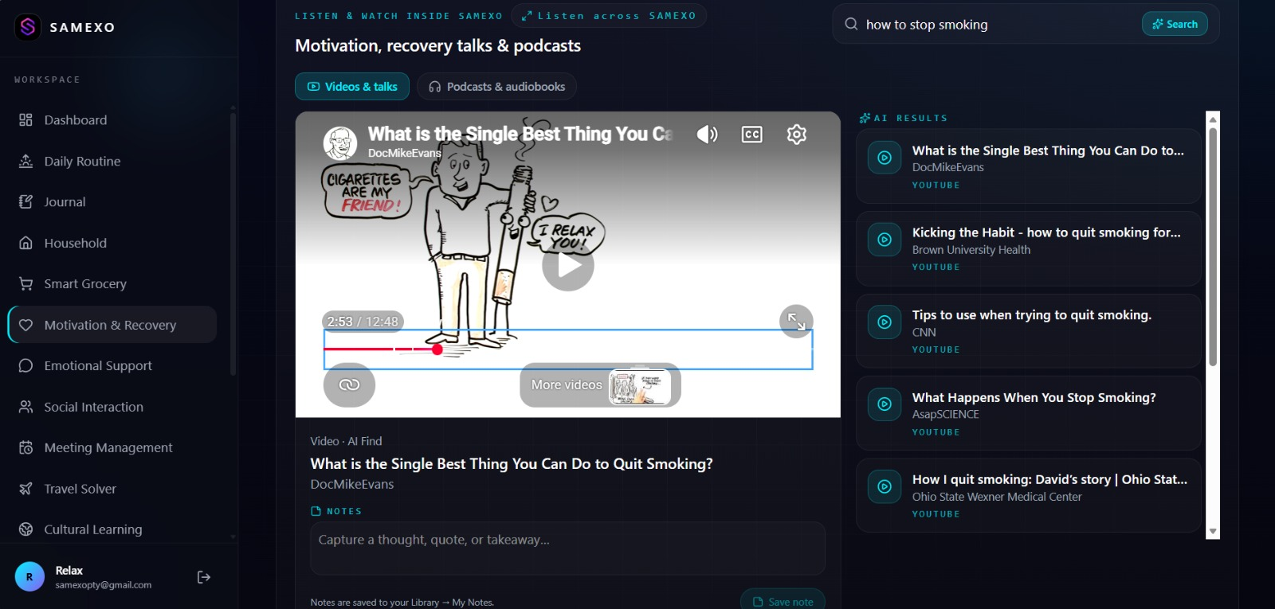Open How I quit smoking David's story
Screen dimensions: 1275x609
coord(1029,495)
